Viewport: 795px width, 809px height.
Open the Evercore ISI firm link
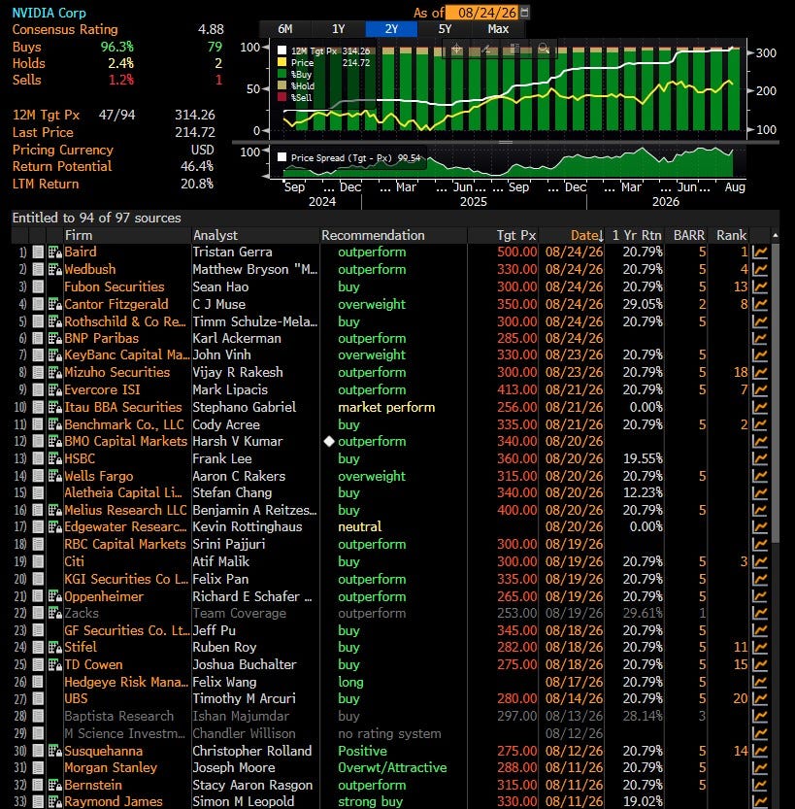[102, 390]
